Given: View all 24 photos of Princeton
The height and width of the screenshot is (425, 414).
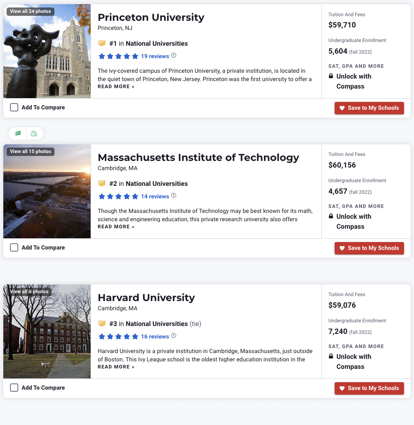Looking at the screenshot, I should tap(30, 11).
